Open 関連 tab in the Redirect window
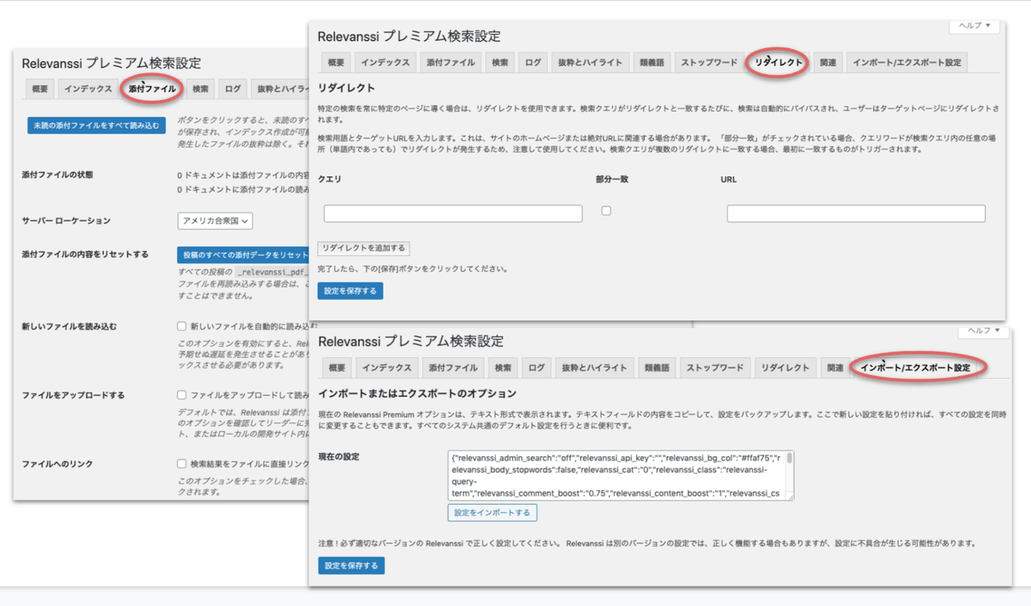The image size is (1031, 606). (x=828, y=63)
